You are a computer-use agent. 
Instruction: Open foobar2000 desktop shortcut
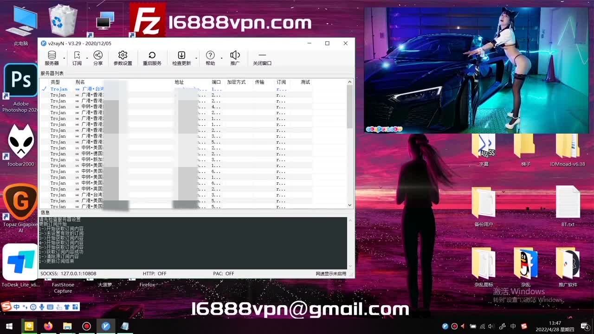pos(21,145)
